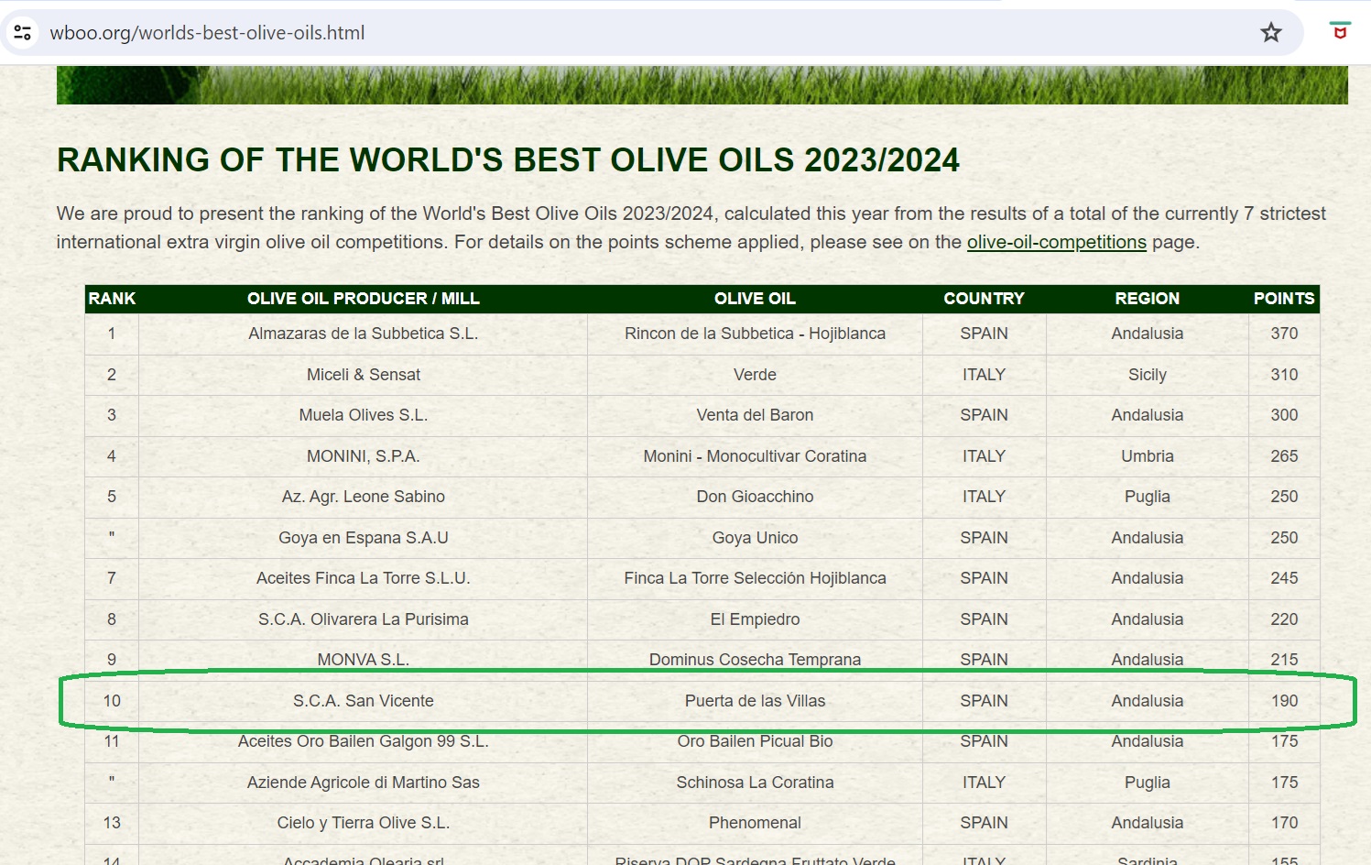Click Aceites Oro Bailen Galgon 99 S.L.
Image resolution: width=1371 pixels, height=865 pixels.
click(x=364, y=741)
